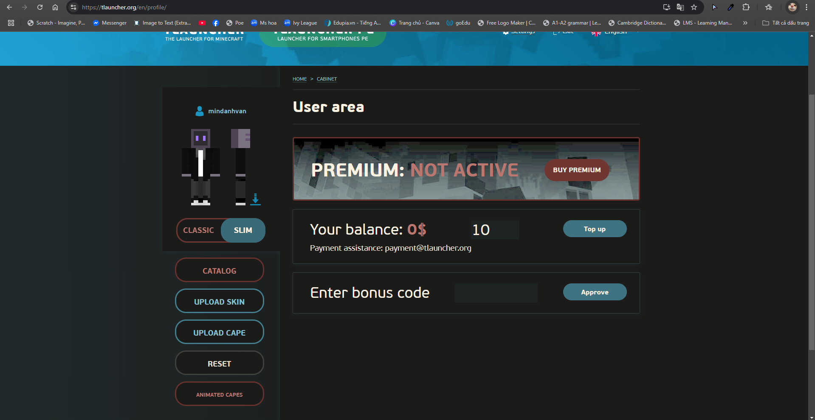
Task: Click the Upload Cape button
Action: click(x=220, y=332)
